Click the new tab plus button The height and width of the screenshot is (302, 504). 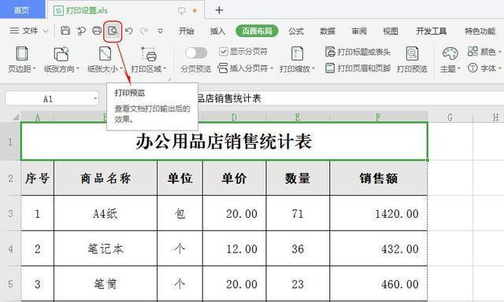pos(219,10)
